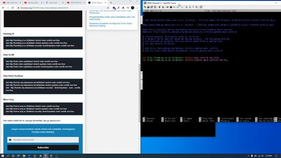The image size is (281, 158).
Task: Click the stretch-updates deb line in nano
Action: pyautogui.click(x=185, y=60)
